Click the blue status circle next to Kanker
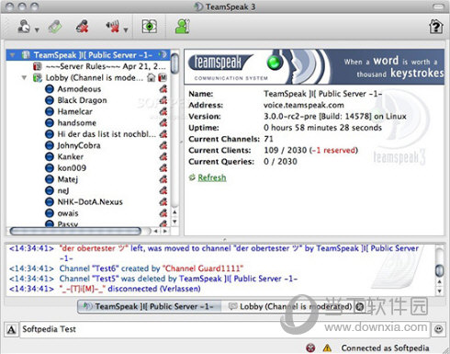 click(x=50, y=156)
